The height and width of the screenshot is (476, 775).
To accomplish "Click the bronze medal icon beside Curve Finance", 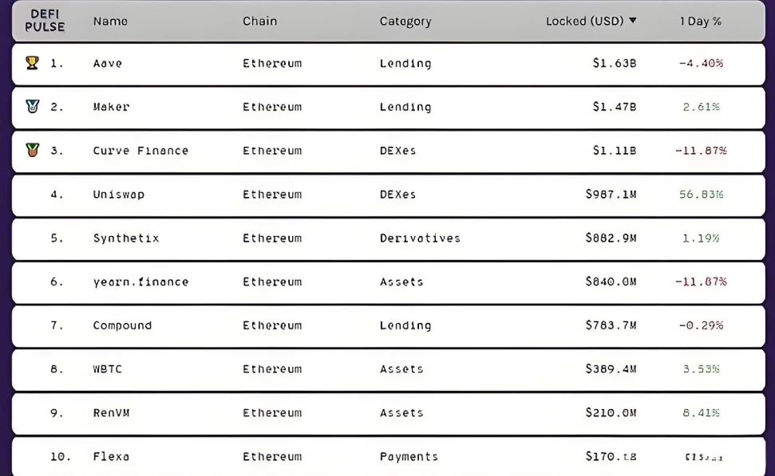I will coord(32,150).
